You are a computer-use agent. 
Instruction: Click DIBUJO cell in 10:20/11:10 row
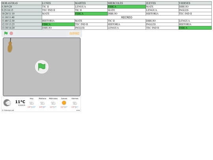pos(127,14)
